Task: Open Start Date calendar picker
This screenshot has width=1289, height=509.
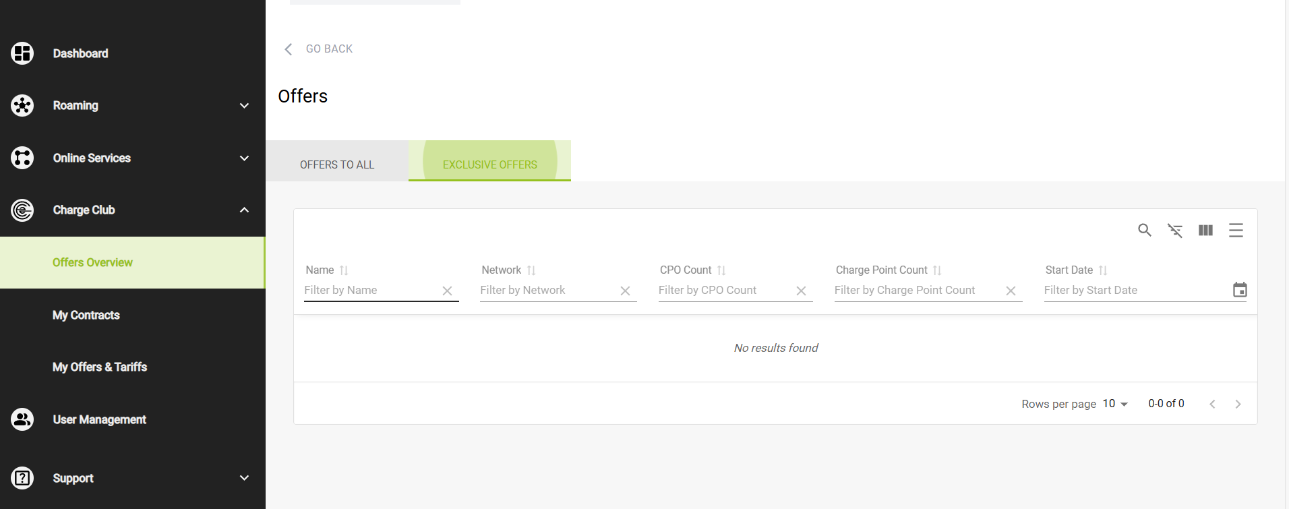Action: point(1240,290)
